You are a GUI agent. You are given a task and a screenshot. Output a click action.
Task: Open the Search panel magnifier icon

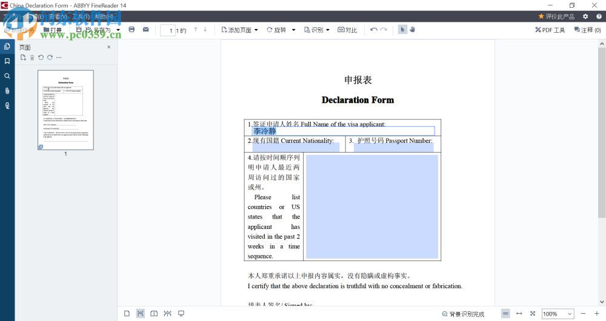pyautogui.click(x=7, y=76)
